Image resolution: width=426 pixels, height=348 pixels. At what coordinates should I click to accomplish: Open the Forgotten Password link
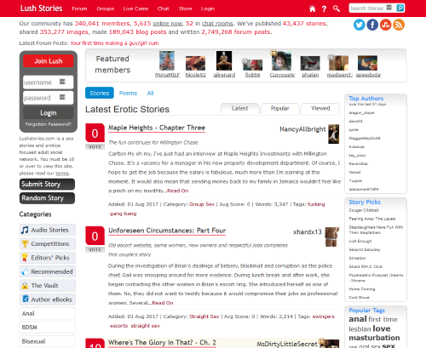[x=49, y=124]
